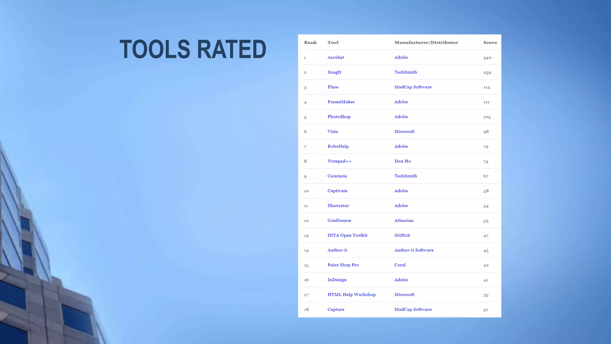This screenshot has width=611, height=344.
Task: Select the score 98 cell
Action: [486, 132]
